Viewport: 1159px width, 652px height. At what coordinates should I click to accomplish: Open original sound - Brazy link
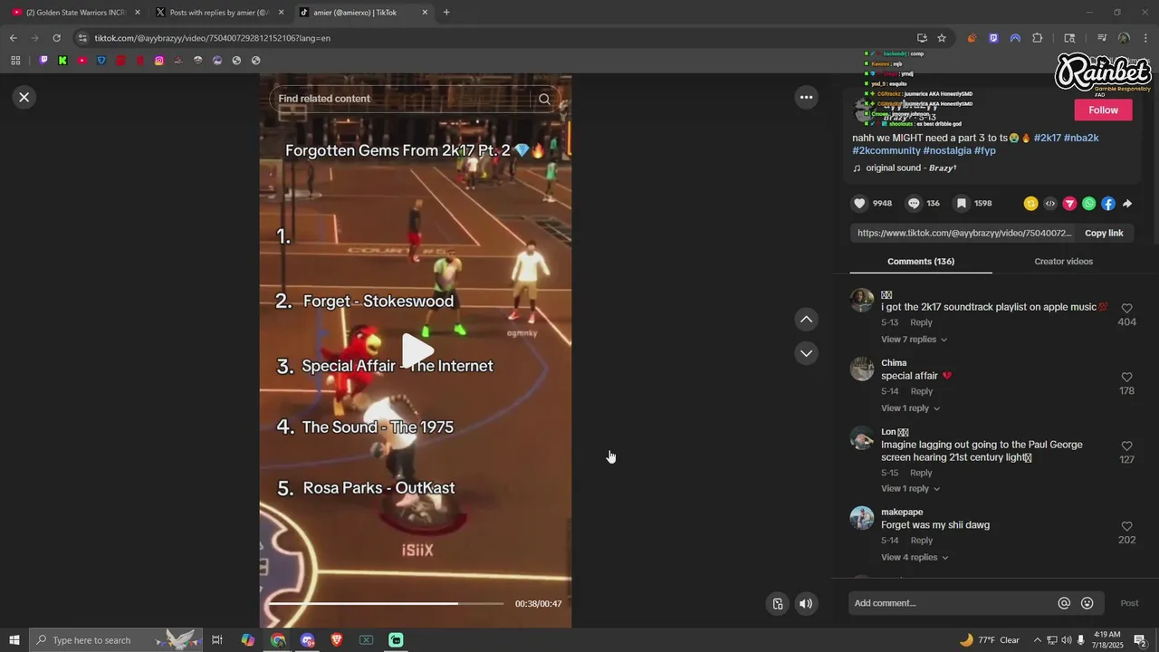[x=911, y=168]
